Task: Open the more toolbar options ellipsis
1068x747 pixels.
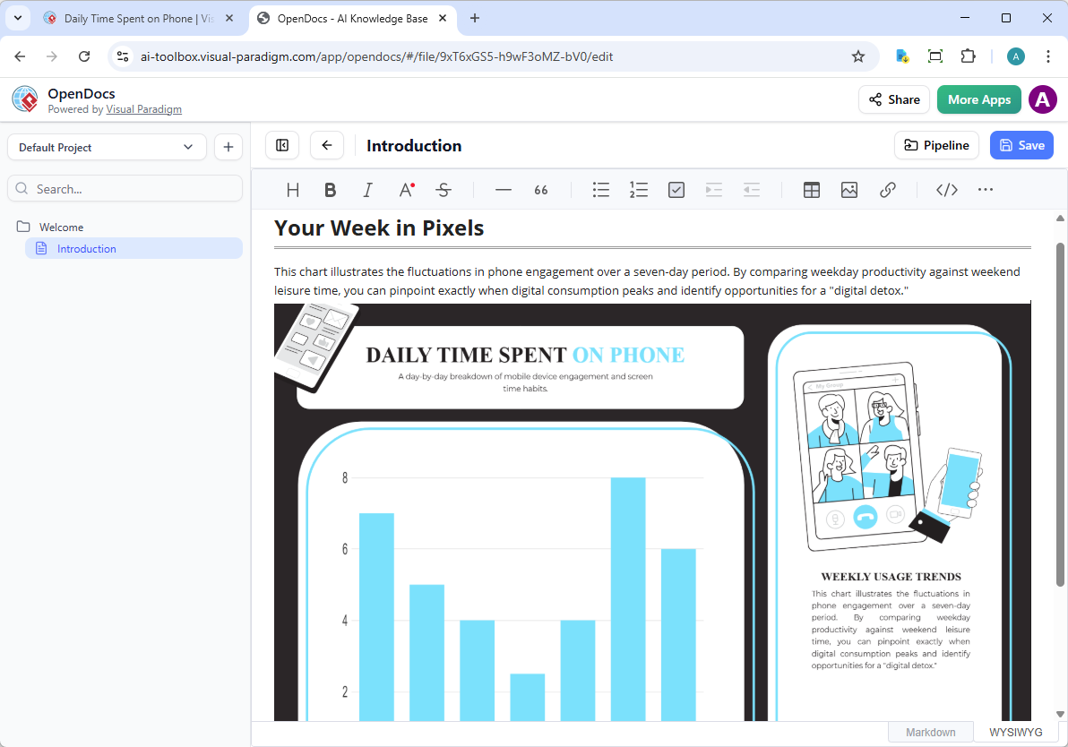Action: pos(986,190)
